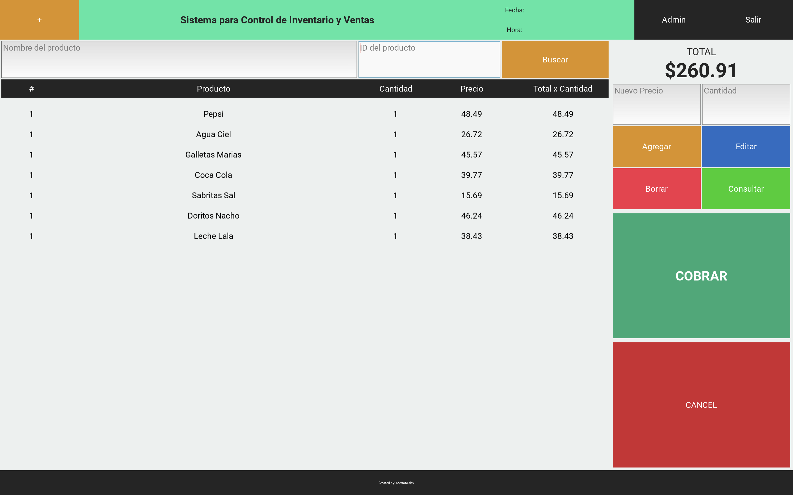Click the Borrar delete button
Image resolution: width=793 pixels, height=495 pixels.
click(656, 189)
